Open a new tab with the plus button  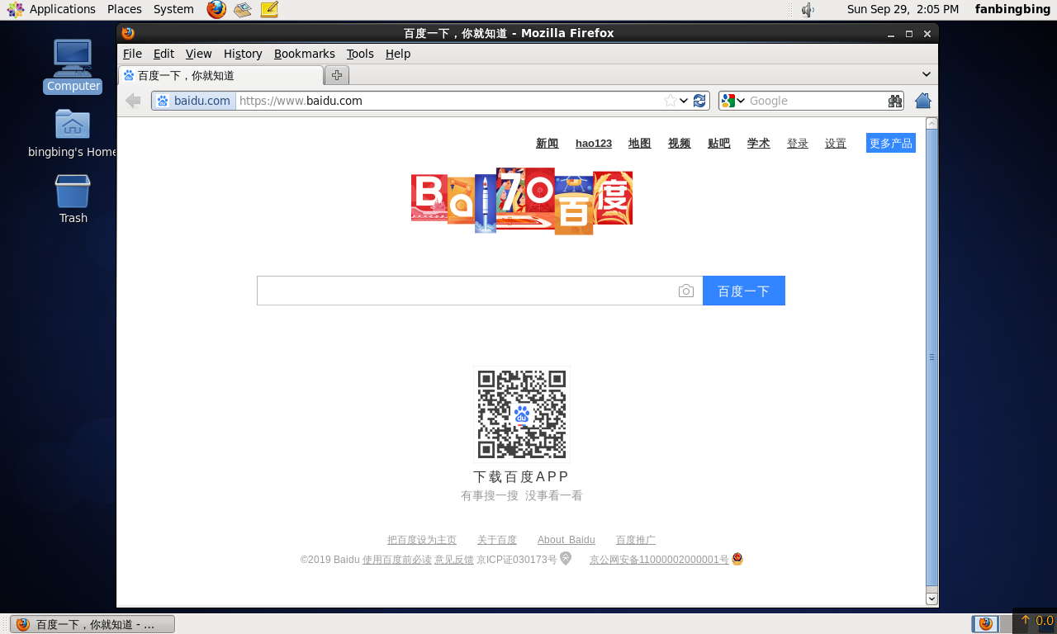click(337, 75)
